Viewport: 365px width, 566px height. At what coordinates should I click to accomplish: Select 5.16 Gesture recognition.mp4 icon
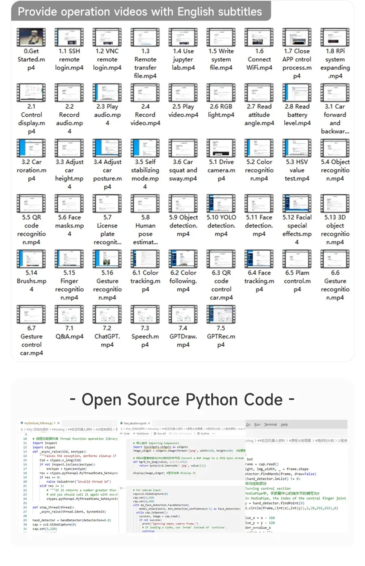pyautogui.click(x=107, y=259)
